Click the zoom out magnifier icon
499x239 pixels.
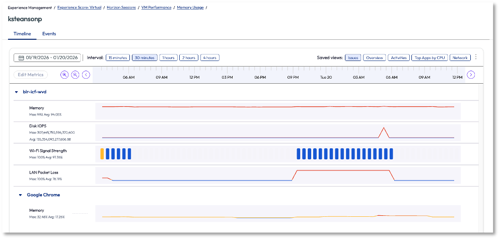tap(75, 75)
